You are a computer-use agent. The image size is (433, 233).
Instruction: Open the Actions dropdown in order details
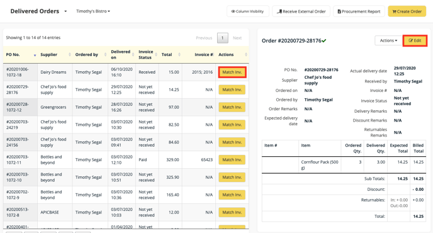pos(388,41)
